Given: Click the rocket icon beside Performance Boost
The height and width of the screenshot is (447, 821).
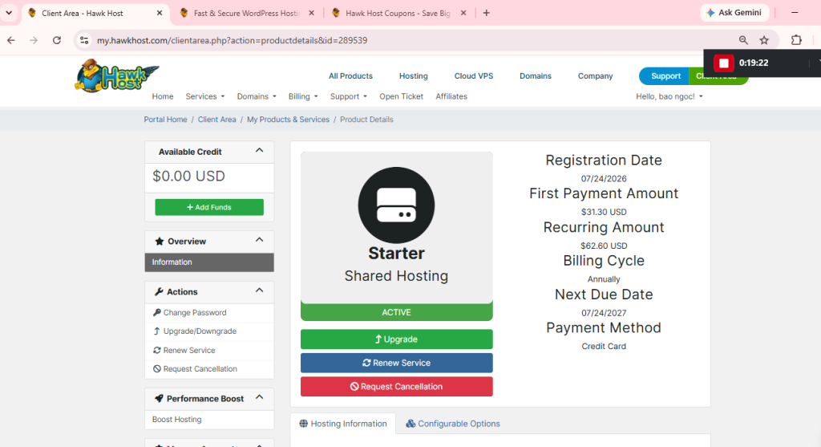Looking at the screenshot, I should point(159,399).
